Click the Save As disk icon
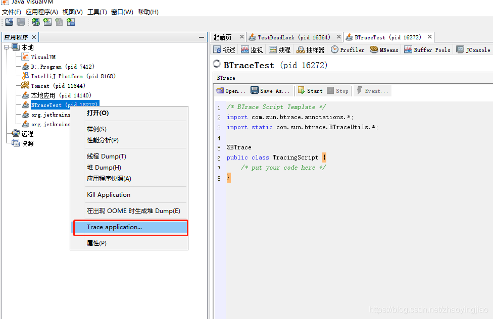The image size is (493, 319). click(x=255, y=90)
